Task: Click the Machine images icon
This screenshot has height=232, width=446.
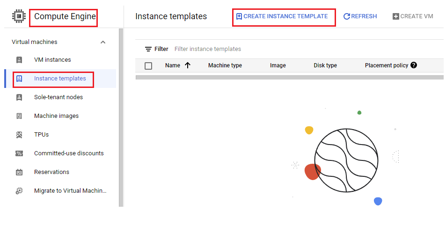Action: pyautogui.click(x=19, y=116)
